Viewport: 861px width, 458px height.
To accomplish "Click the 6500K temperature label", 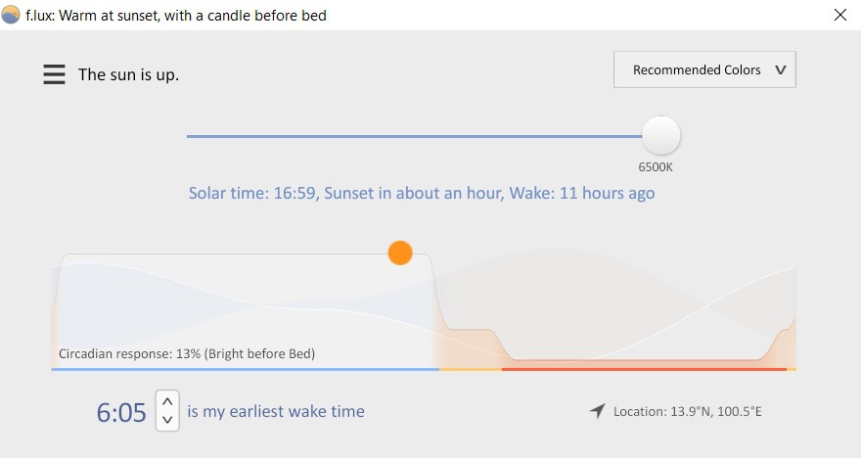I will click(656, 167).
